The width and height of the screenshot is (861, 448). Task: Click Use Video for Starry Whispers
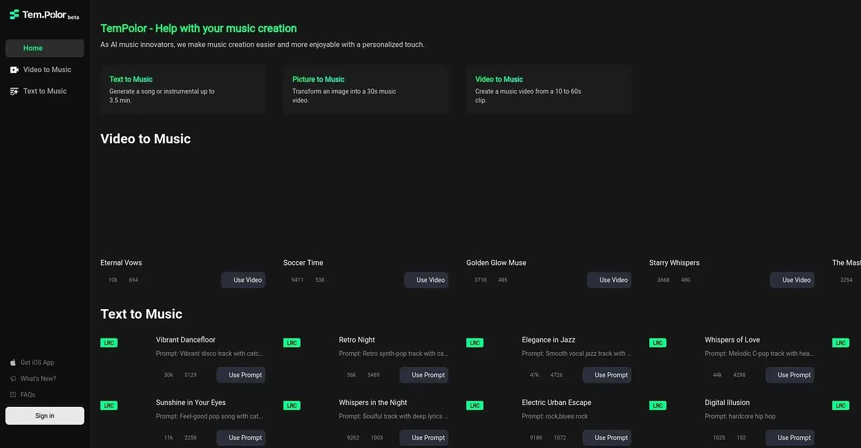tap(792, 280)
